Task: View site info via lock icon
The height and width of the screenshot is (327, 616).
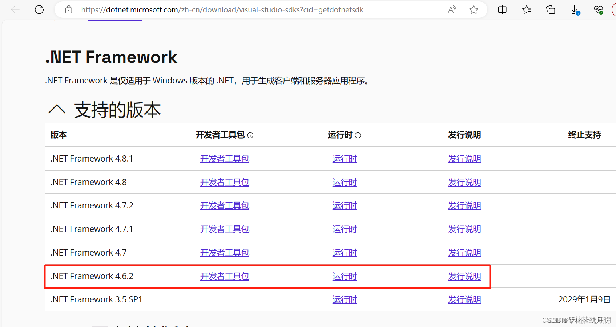Action: pyautogui.click(x=69, y=10)
